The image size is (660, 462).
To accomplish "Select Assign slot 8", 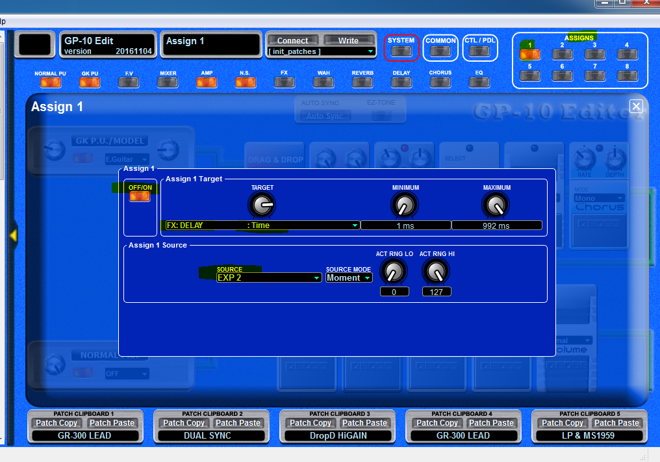I will point(627,76).
